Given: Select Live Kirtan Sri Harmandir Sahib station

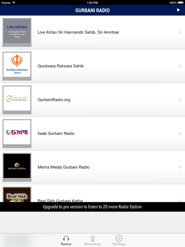Looking at the screenshot, I should click(x=92, y=32).
